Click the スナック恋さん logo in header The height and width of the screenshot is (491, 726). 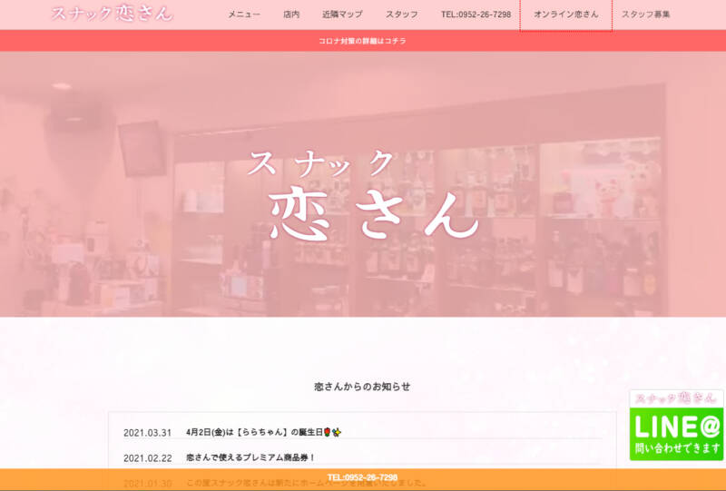[x=112, y=14]
